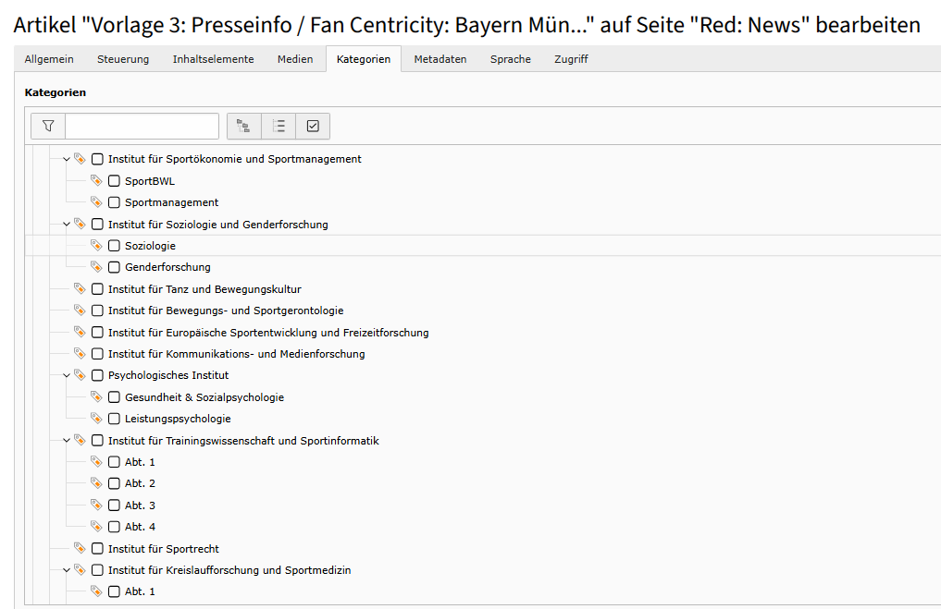
Task: Open the Zugriff tab
Action: [571, 59]
